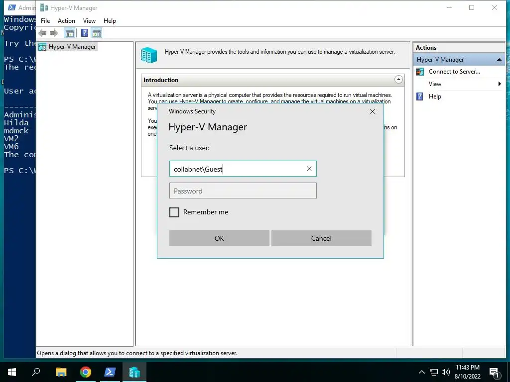Click VM2 in the PowerShell window

coord(11,139)
